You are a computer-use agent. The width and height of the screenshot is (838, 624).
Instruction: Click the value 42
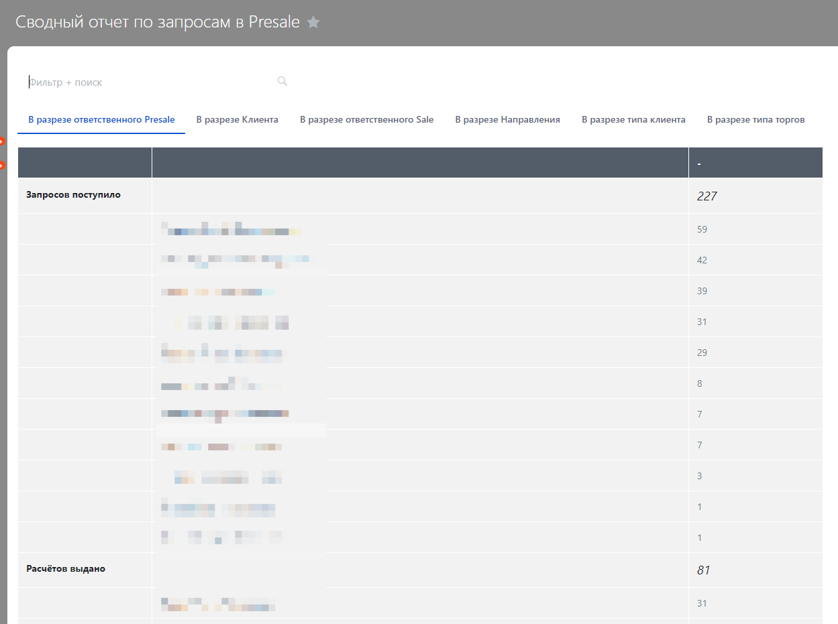702,260
